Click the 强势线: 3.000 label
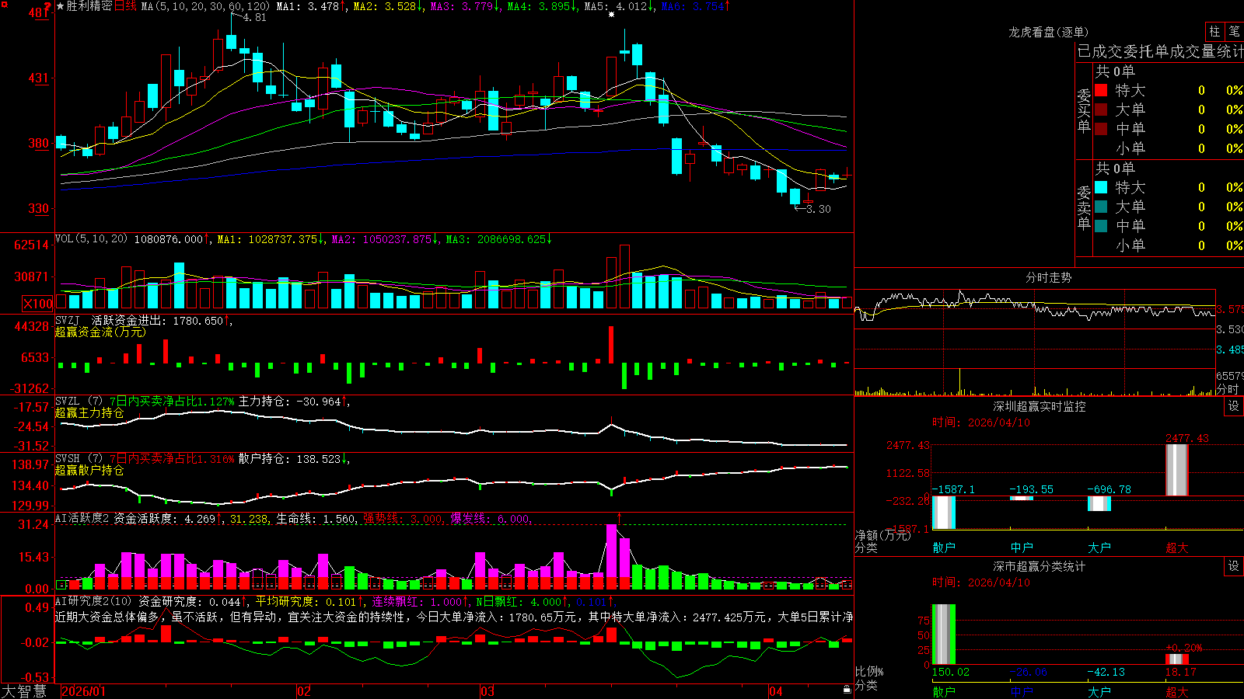Screen dimensions: 1244x699 pyautogui.click(x=404, y=519)
